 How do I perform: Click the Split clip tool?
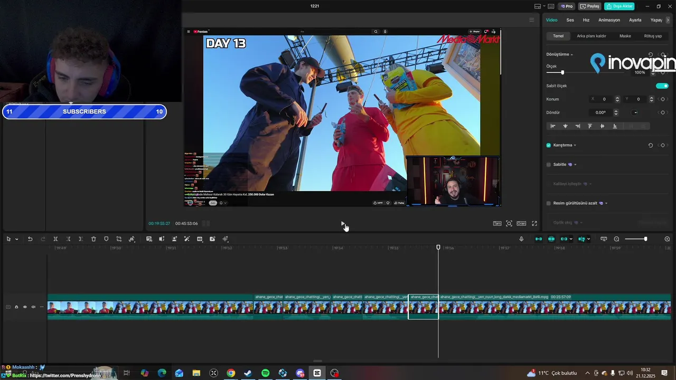click(x=55, y=239)
